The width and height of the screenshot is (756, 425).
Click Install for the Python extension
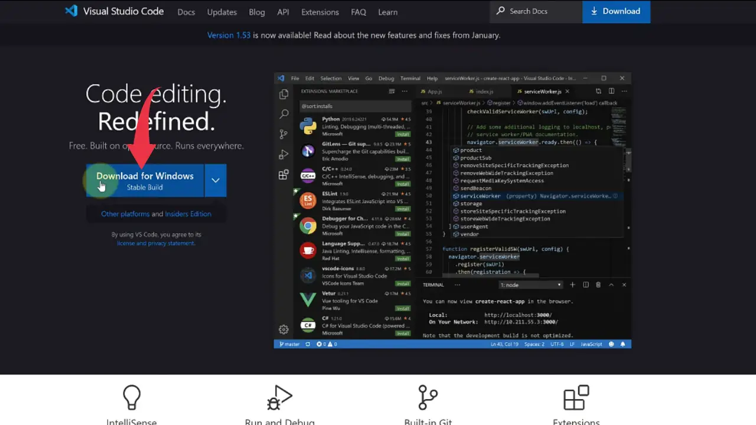pos(403,134)
